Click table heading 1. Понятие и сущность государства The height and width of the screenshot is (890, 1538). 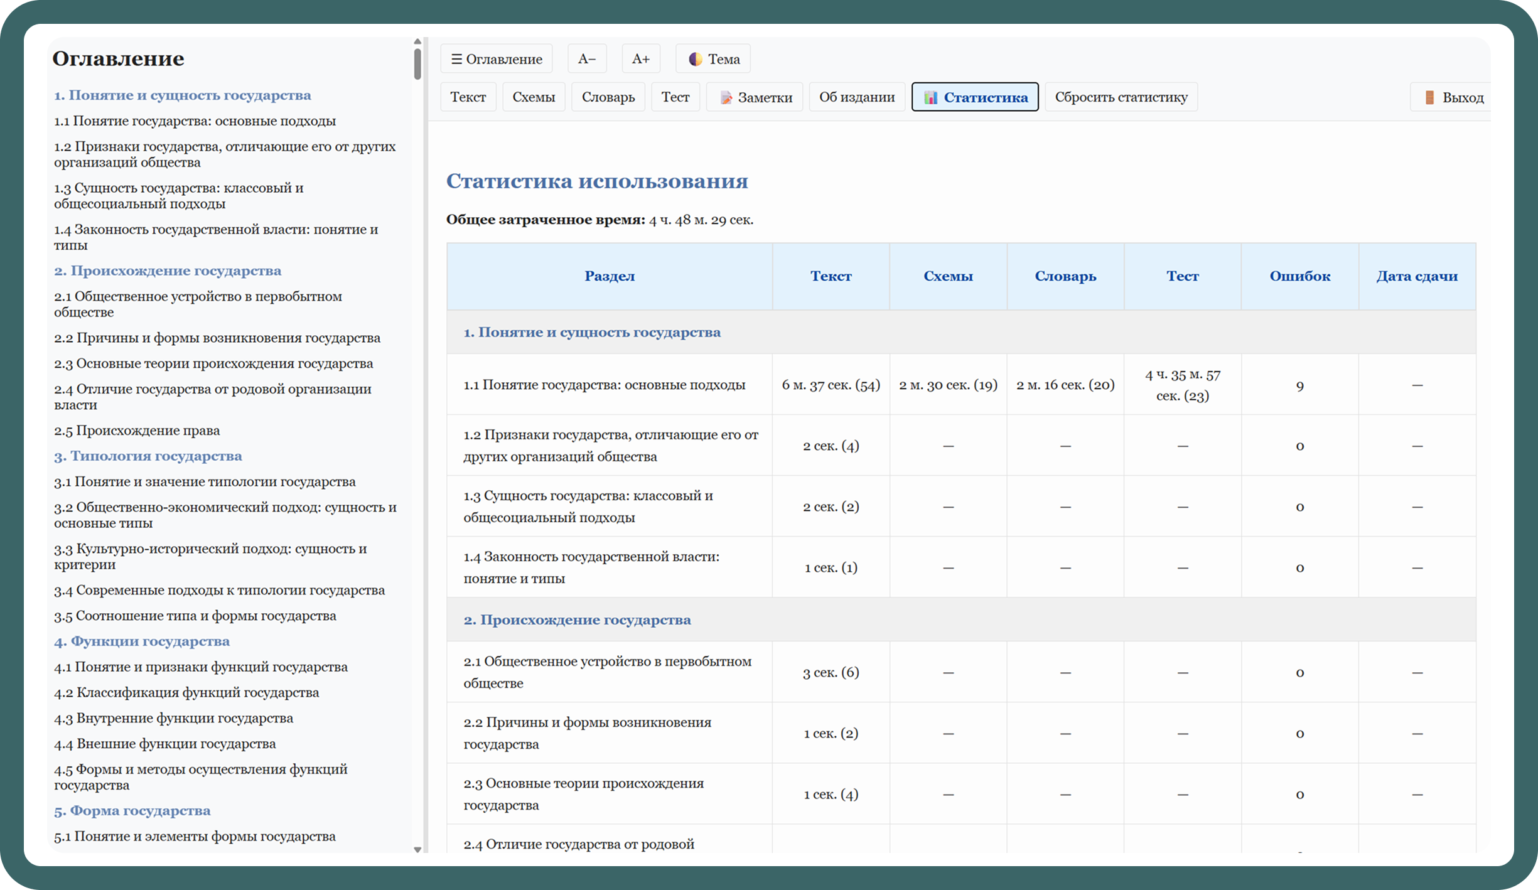point(591,332)
